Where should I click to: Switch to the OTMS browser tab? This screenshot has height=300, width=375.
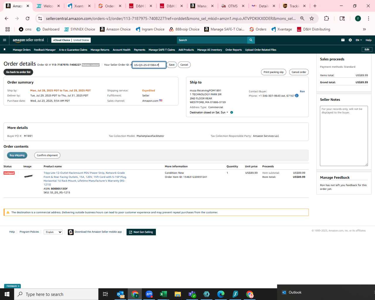tap(233, 6)
